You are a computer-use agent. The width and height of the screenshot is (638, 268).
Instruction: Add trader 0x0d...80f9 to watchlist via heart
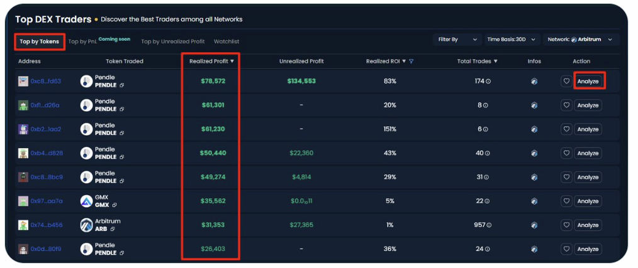pyautogui.click(x=566, y=249)
